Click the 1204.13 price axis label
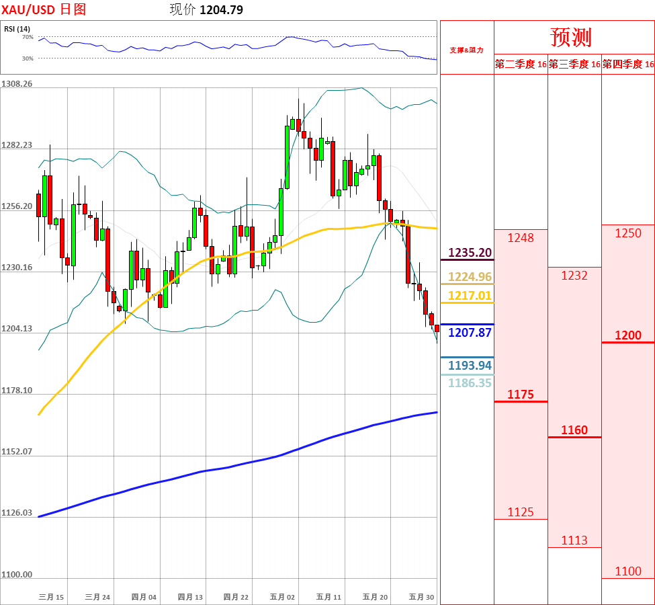This screenshot has height=605, width=655. pyautogui.click(x=17, y=329)
